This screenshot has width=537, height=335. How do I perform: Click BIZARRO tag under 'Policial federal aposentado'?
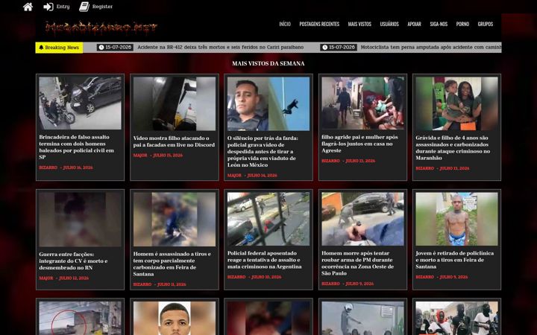click(236, 277)
